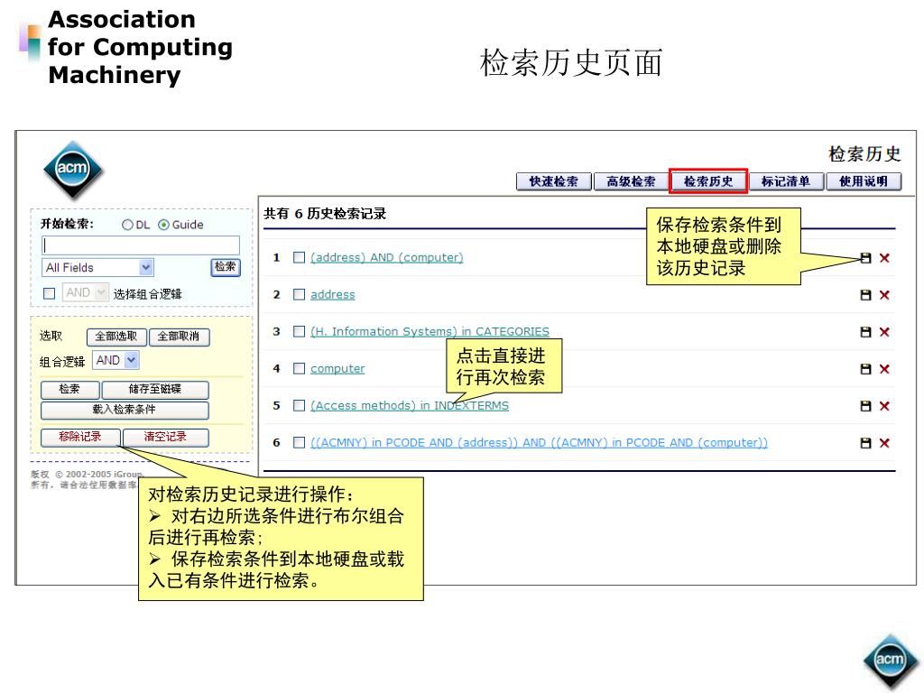This screenshot has width=924, height=693.
Task: Focus the 开始检索 search text field
Action: [x=141, y=245]
